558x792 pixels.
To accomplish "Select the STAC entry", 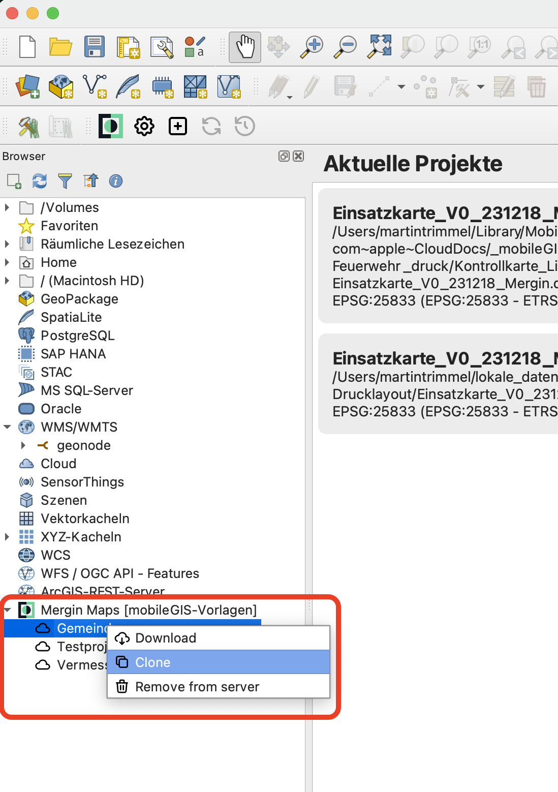I will coord(56,372).
